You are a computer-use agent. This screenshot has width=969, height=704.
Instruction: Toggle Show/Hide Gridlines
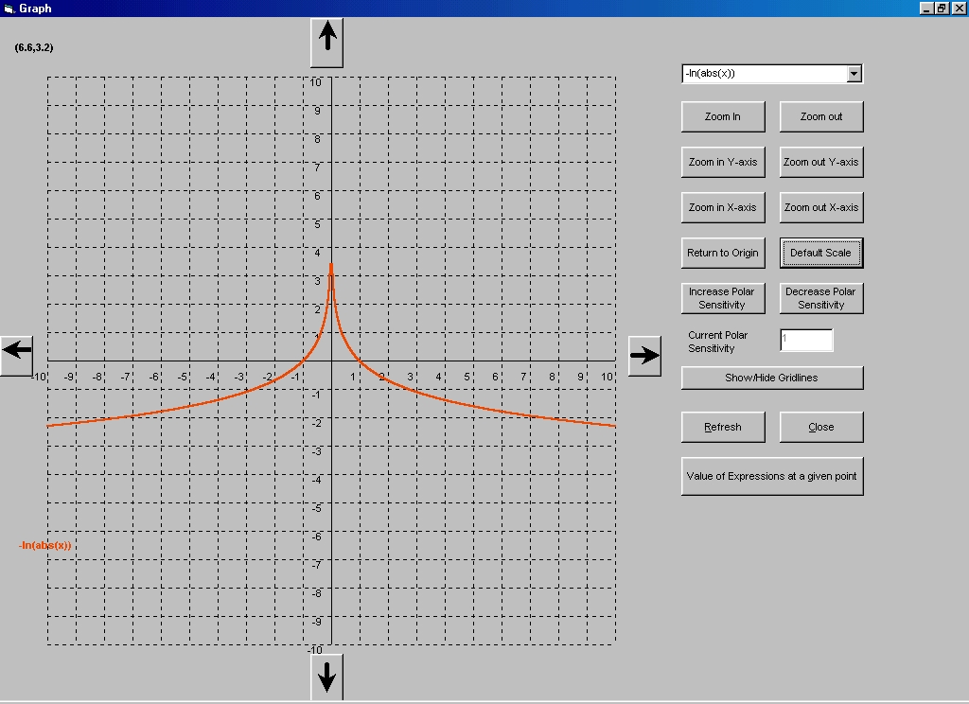click(772, 378)
